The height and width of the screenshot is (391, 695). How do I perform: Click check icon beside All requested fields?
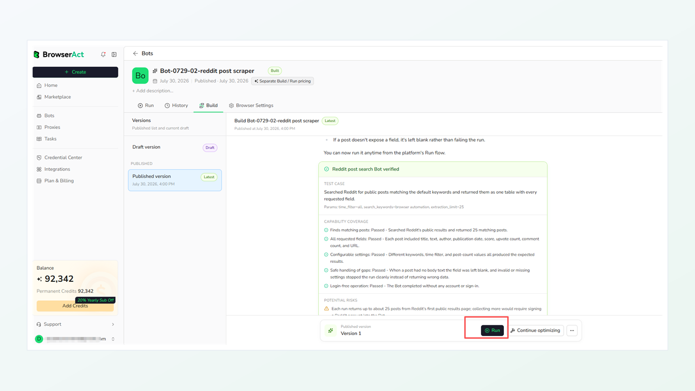326,239
